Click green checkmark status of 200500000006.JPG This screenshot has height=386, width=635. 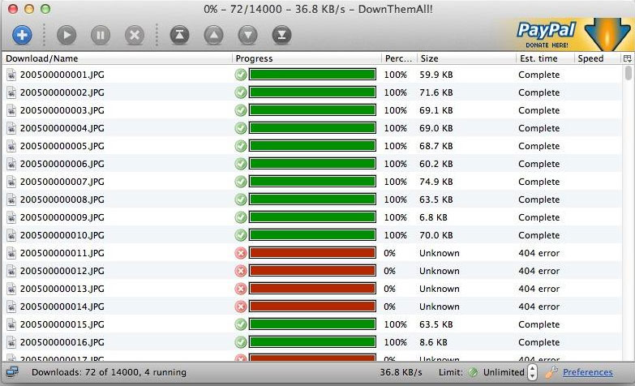pos(241,164)
